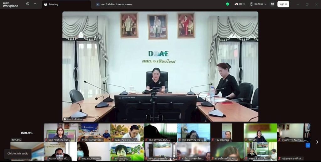The width and height of the screenshot is (321, 162).
Task: Click the meeting timer clock icon
Action: [251, 4]
